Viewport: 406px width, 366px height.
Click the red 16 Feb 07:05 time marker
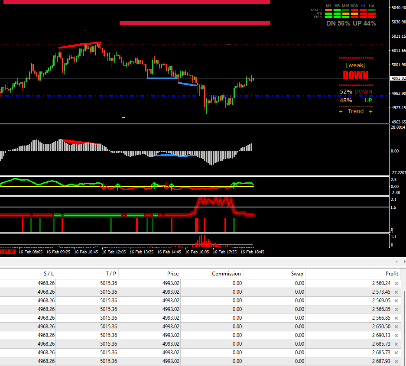[7, 252]
